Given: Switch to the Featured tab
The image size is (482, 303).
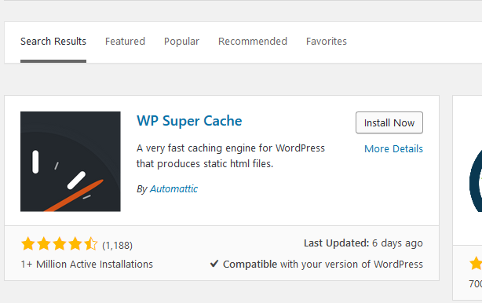Looking at the screenshot, I should [125, 41].
